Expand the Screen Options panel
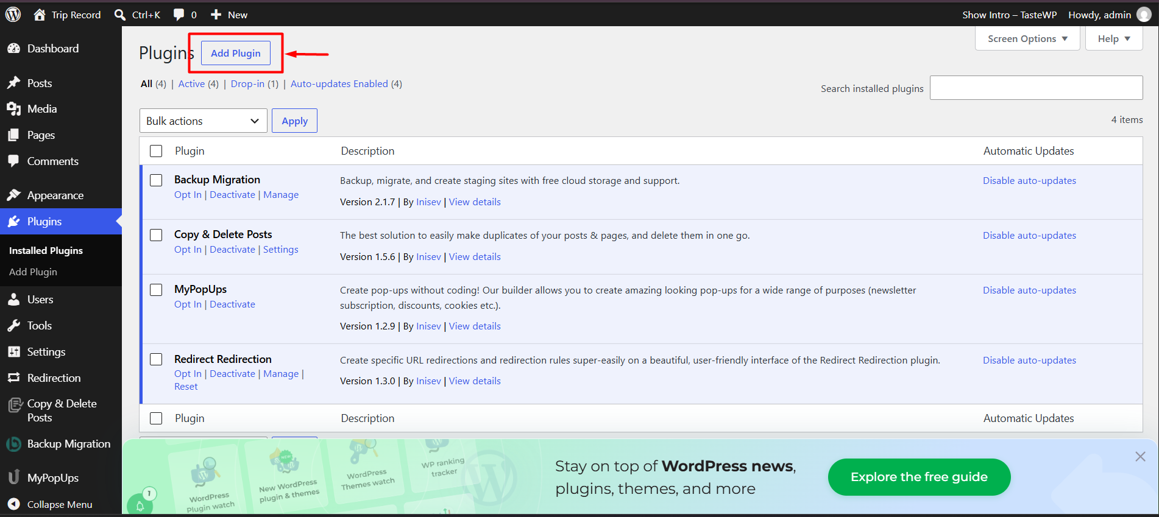Screen dimensions: 1159x517 coord(1027,39)
